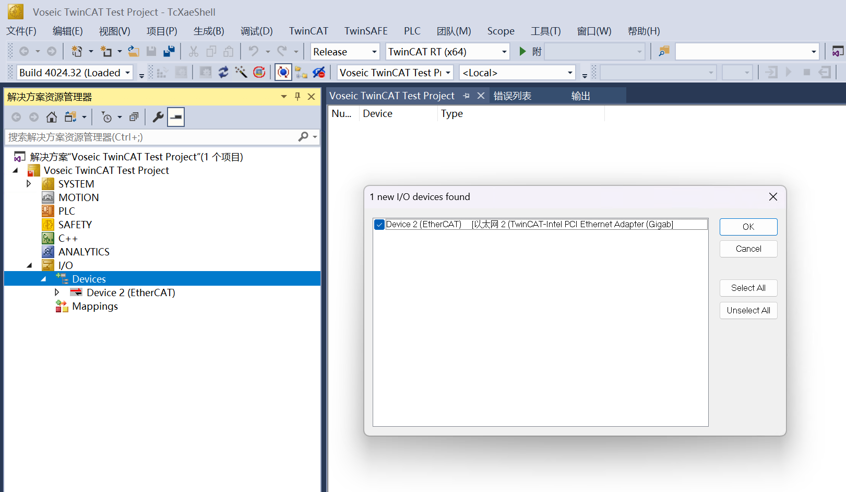Open the TwinCAT RT (x64) platform dropdown
Screen dimensions: 846x492
(x=504, y=52)
